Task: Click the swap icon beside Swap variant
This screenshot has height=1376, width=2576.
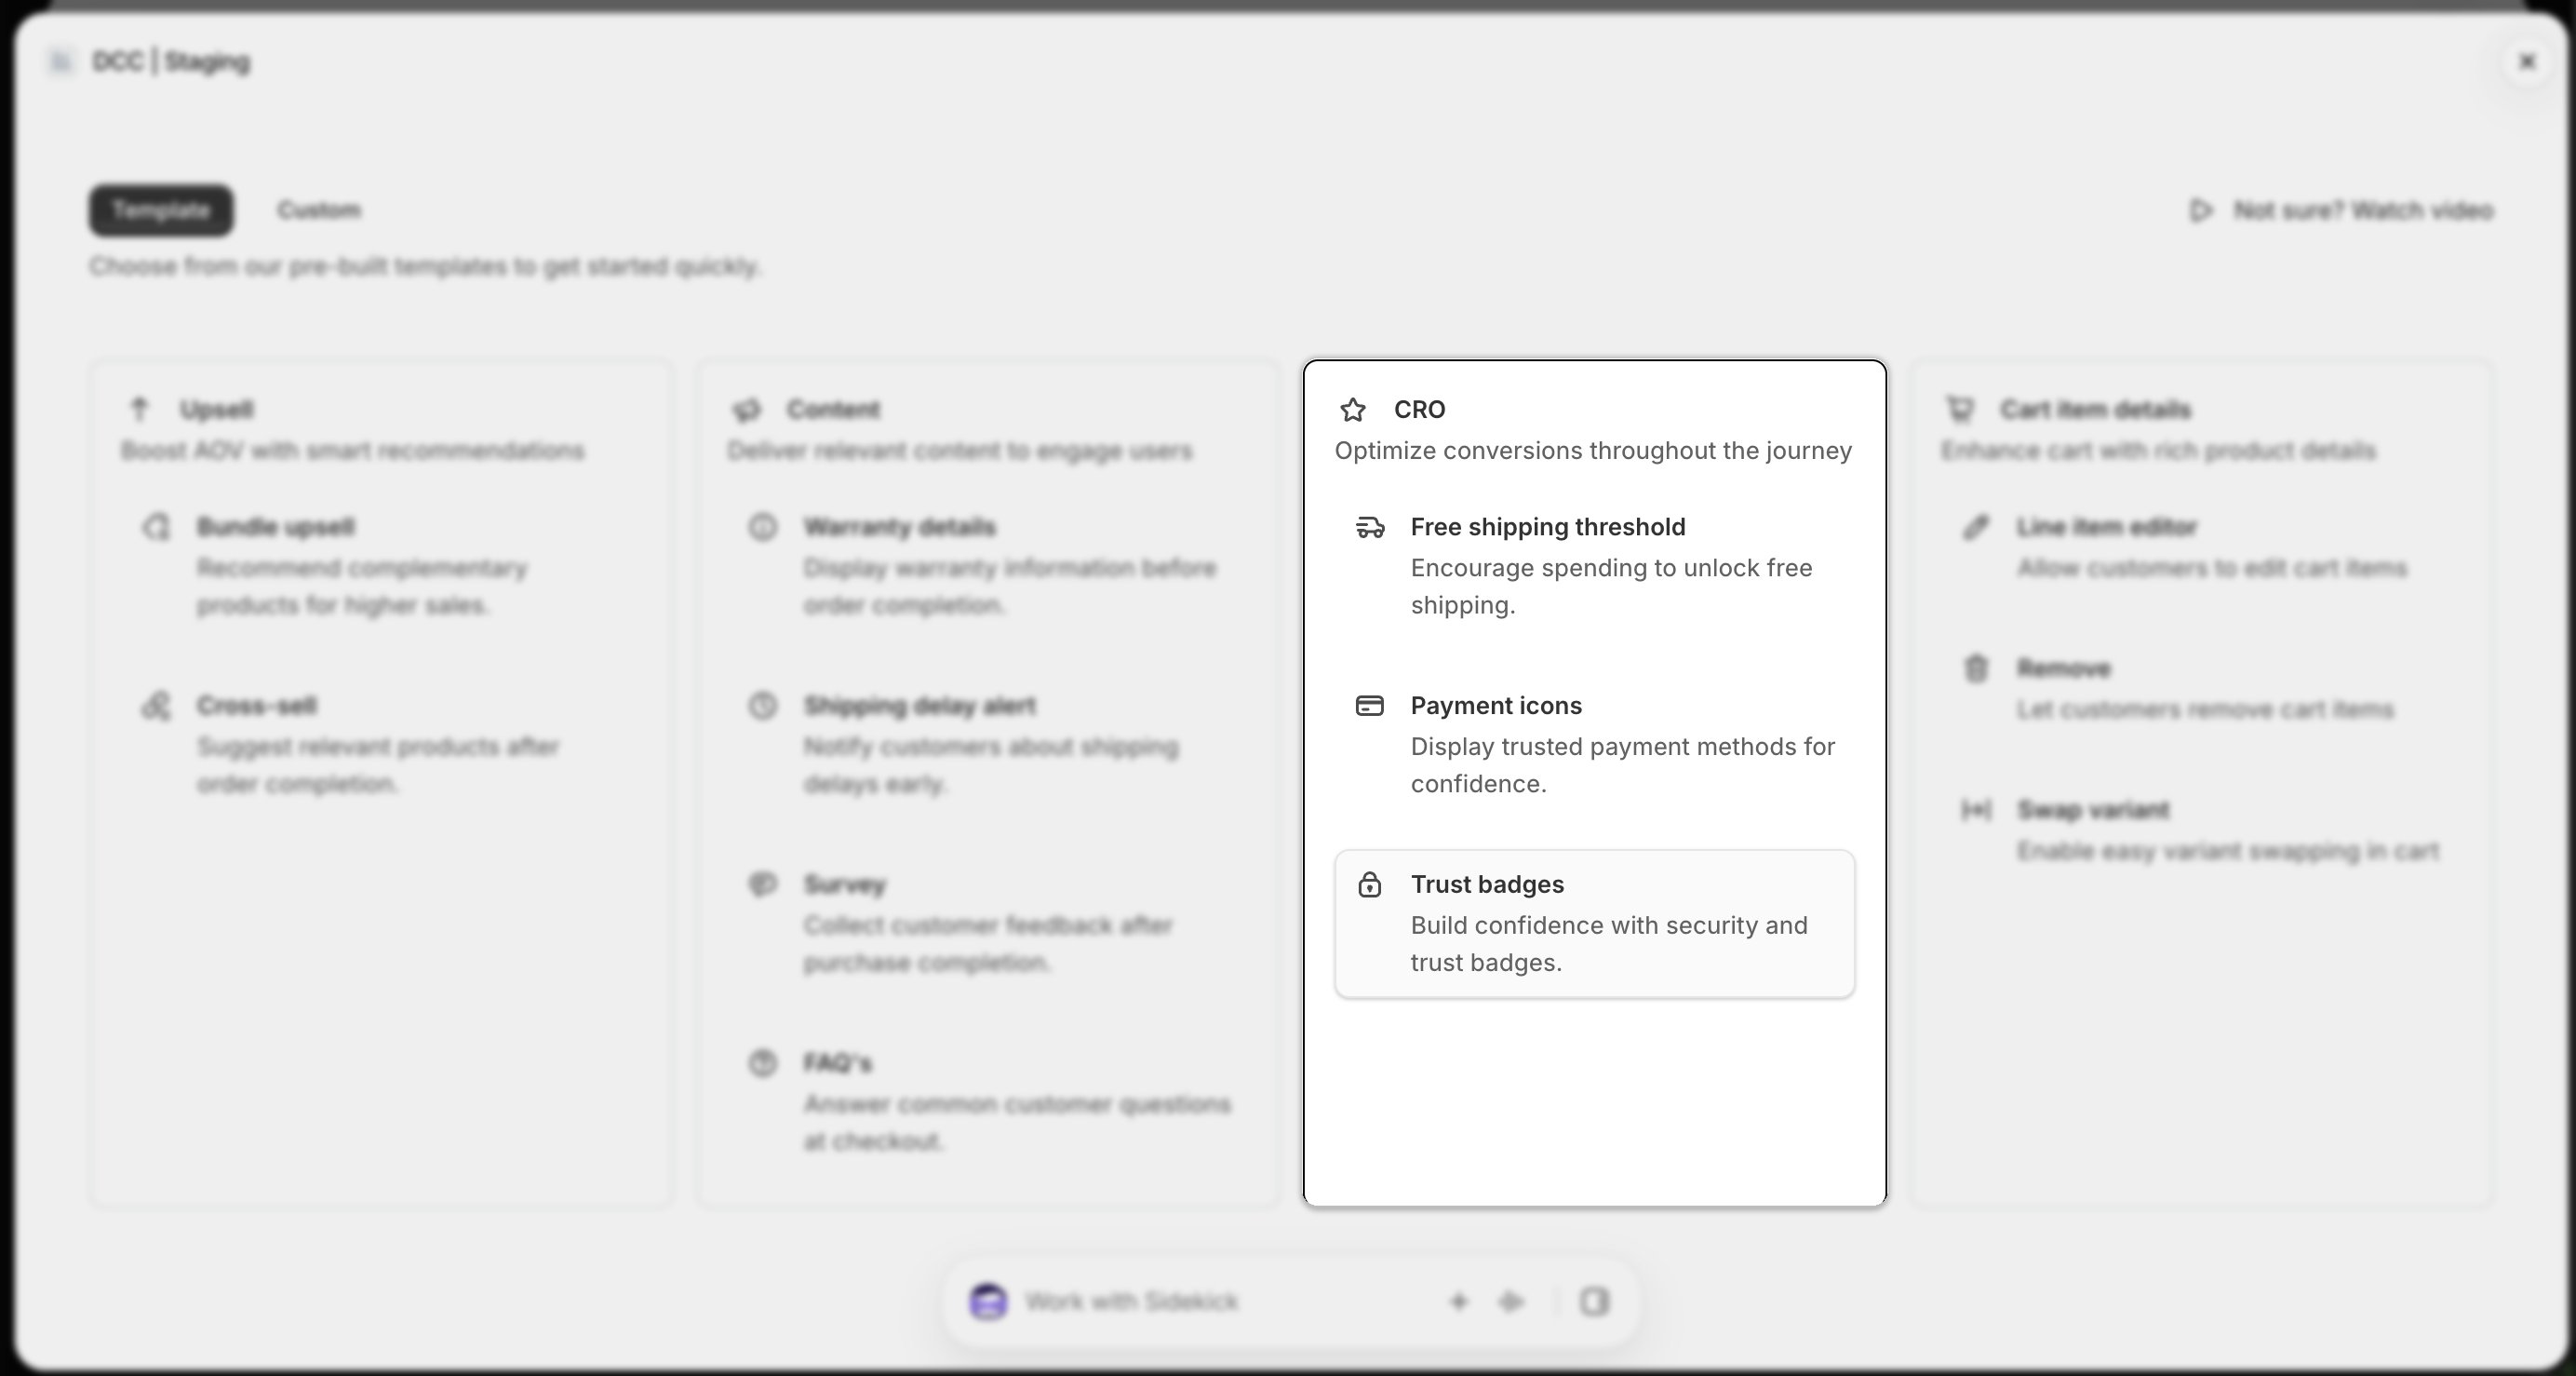Action: (1976, 810)
